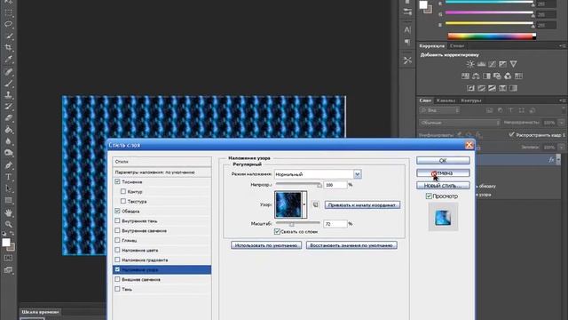The width and height of the screenshot is (568, 320).
Task: Open the Paragraph panel icon
Action: 407,42
